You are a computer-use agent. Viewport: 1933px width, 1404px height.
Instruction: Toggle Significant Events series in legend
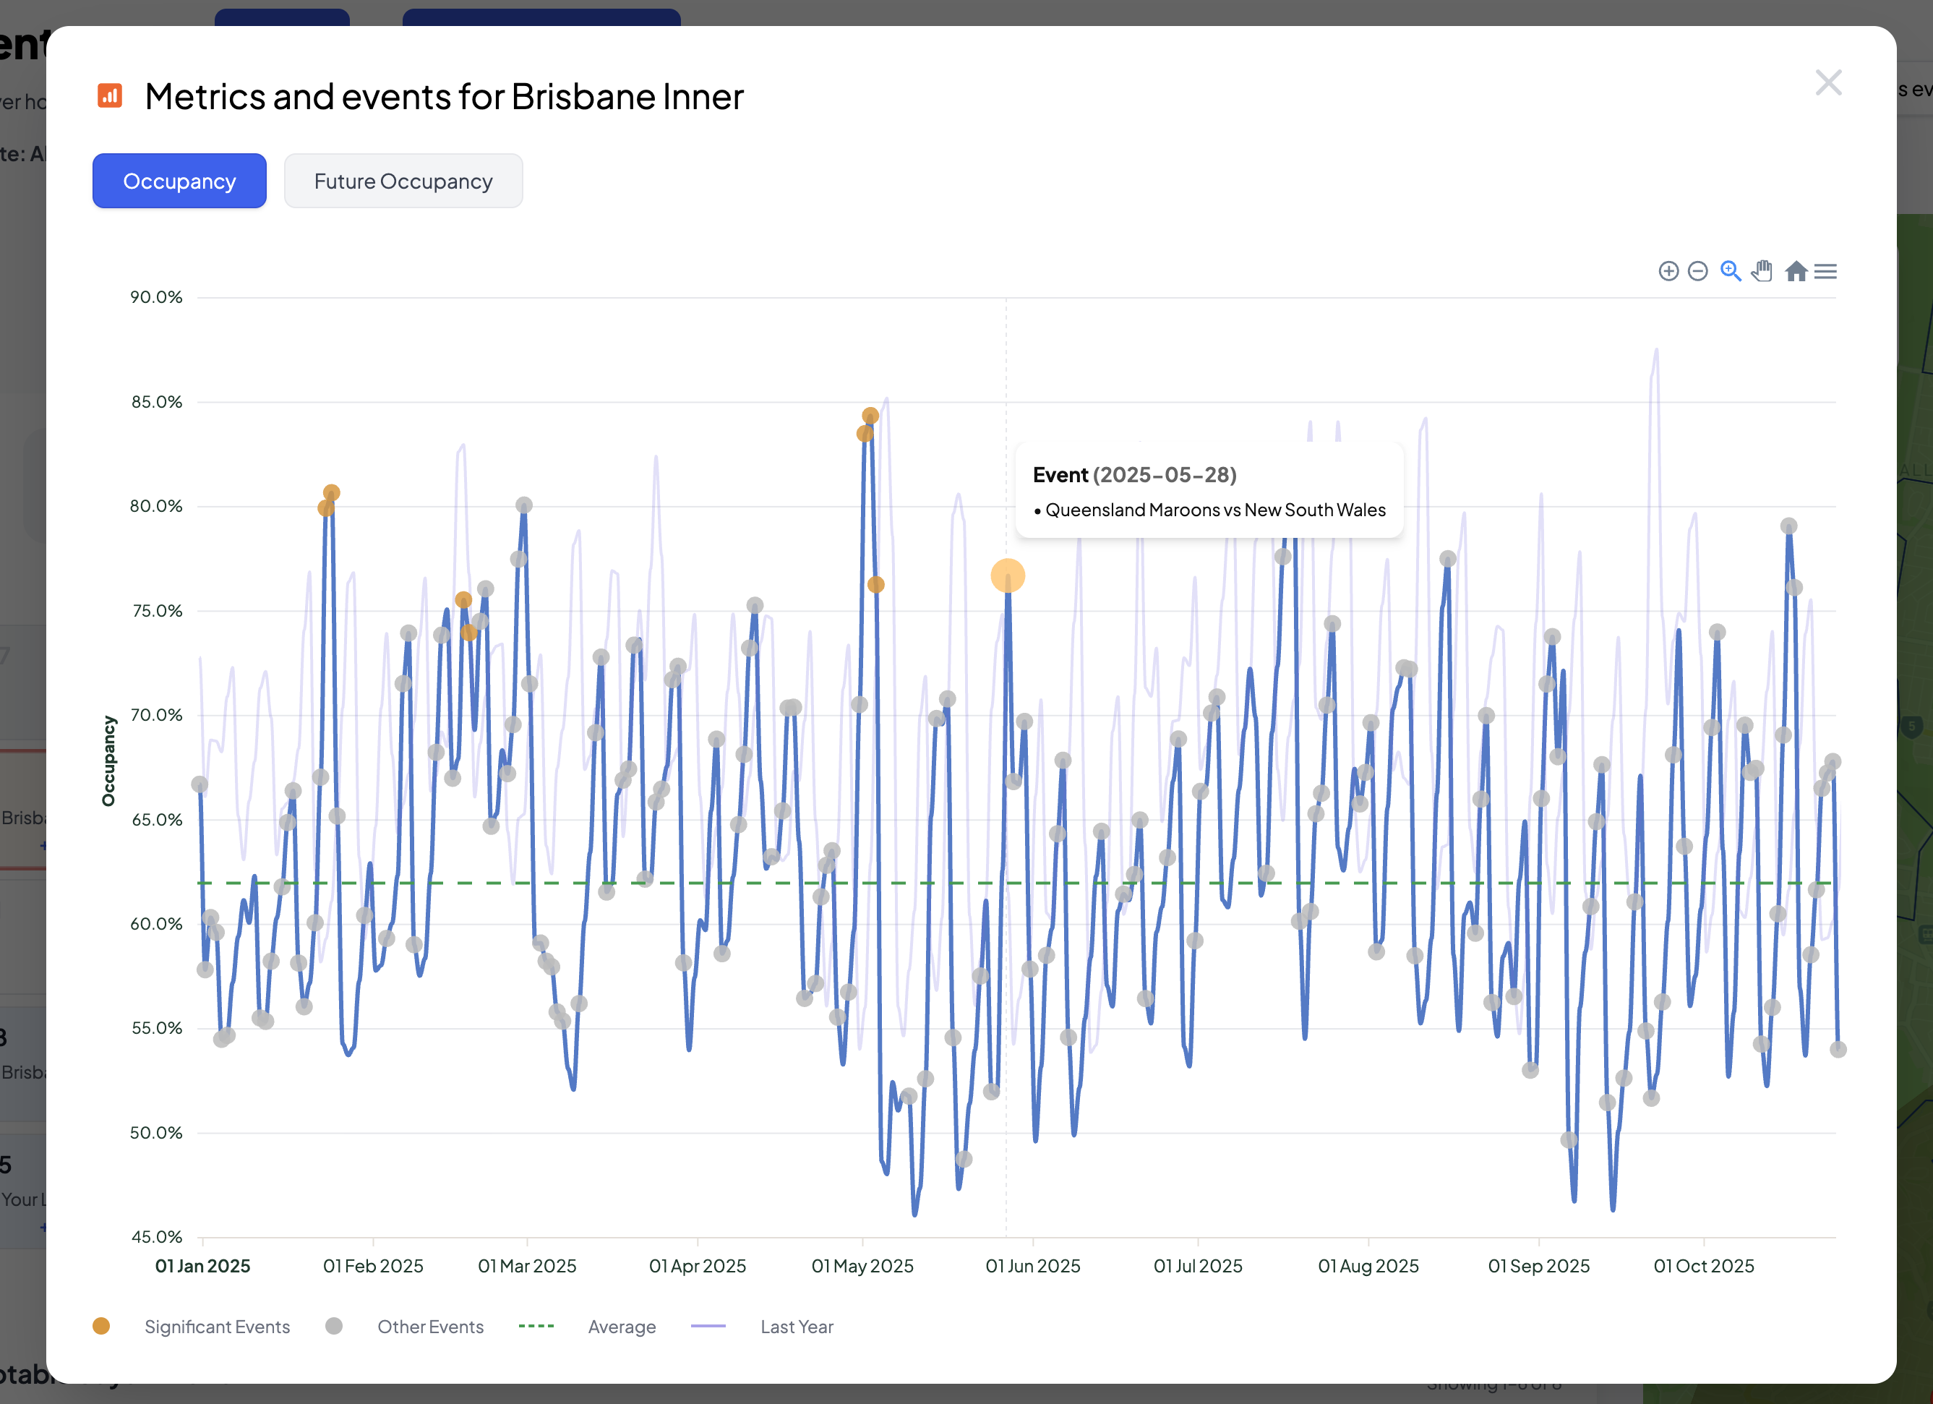point(216,1327)
